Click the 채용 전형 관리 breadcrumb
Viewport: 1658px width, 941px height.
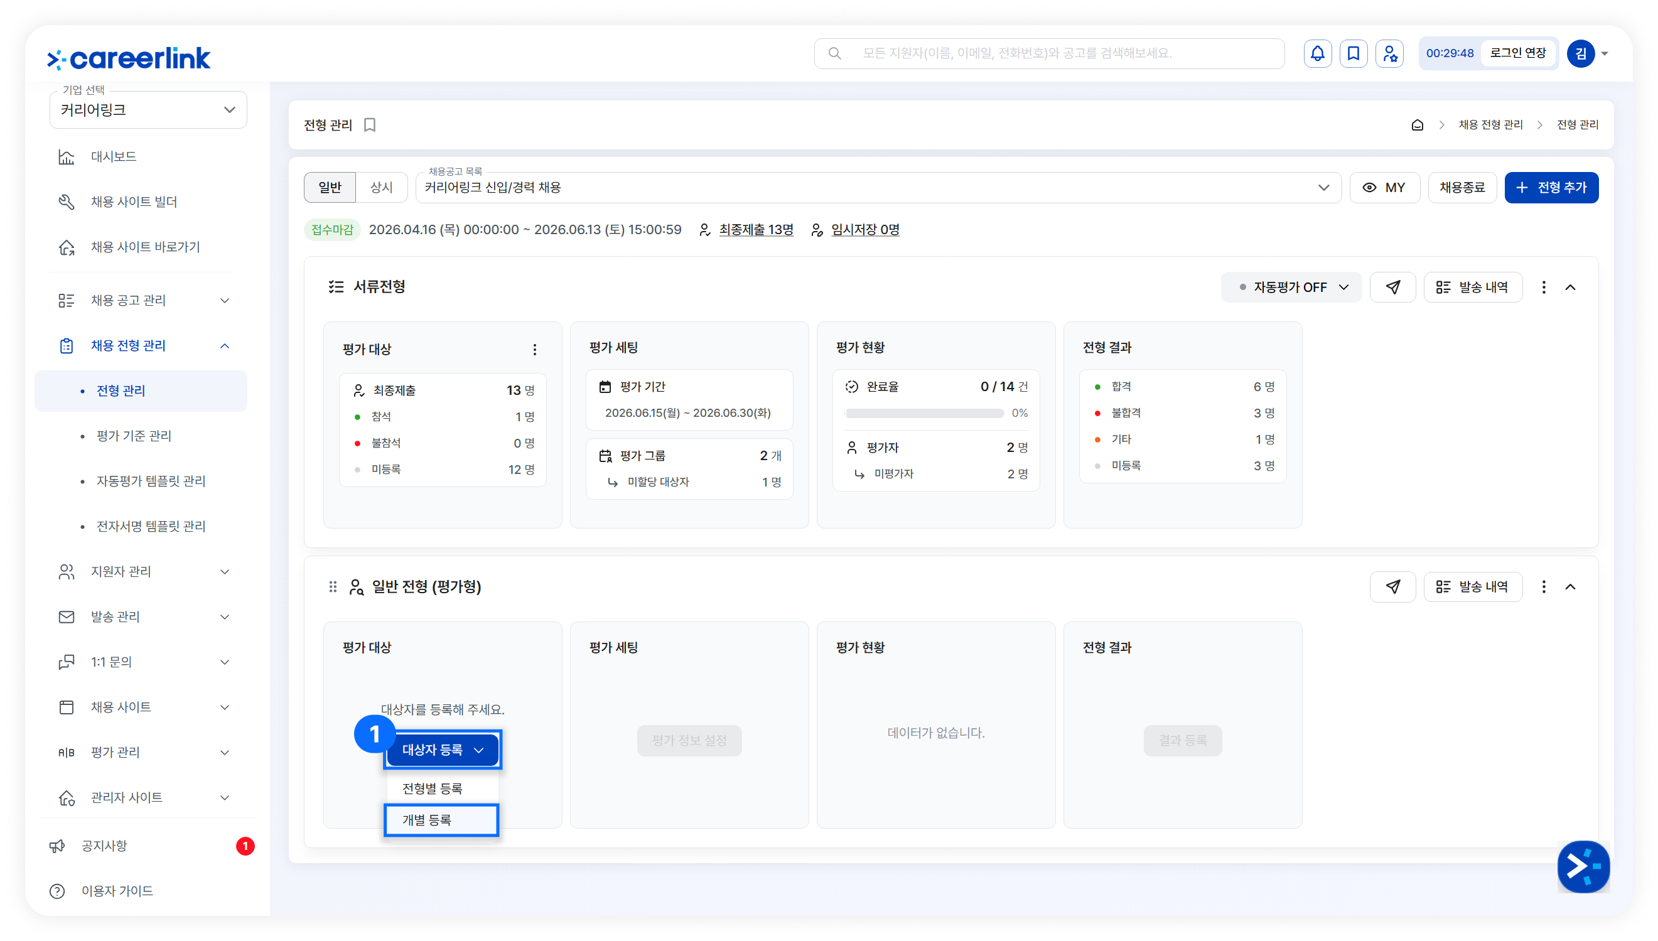coord(1490,125)
